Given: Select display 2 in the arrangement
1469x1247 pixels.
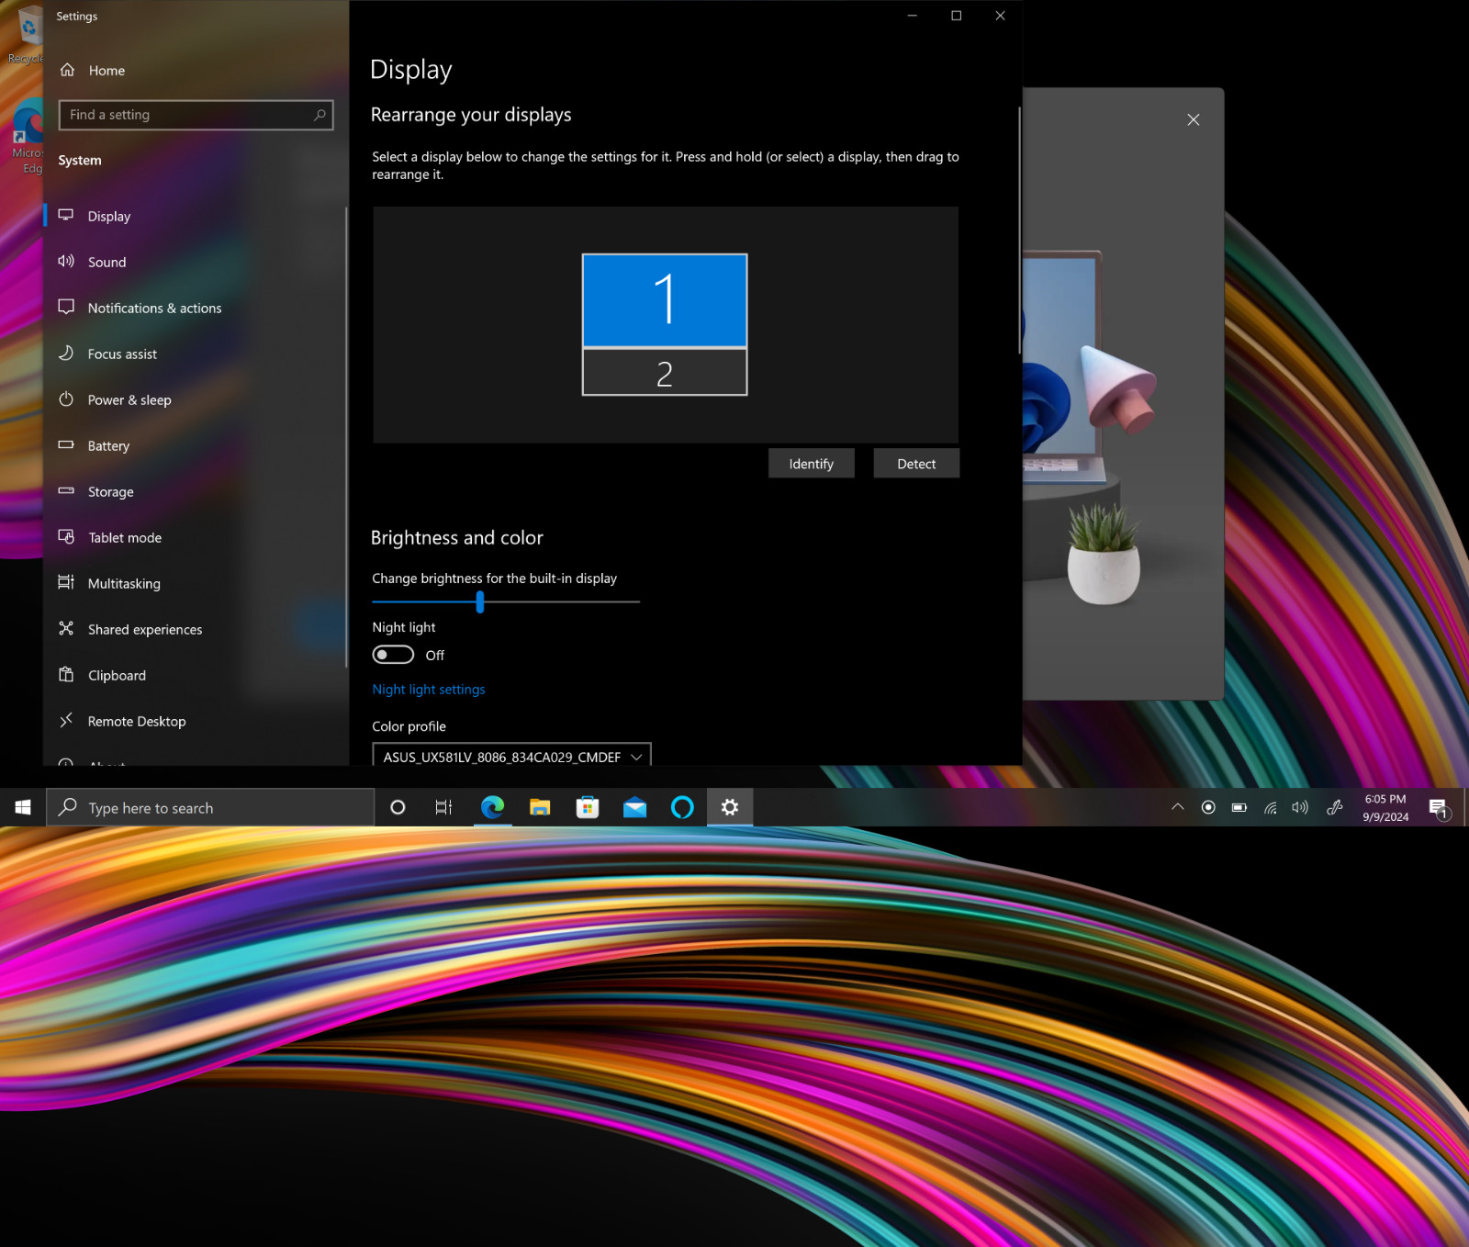Looking at the screenshot, I should (665, 373).
